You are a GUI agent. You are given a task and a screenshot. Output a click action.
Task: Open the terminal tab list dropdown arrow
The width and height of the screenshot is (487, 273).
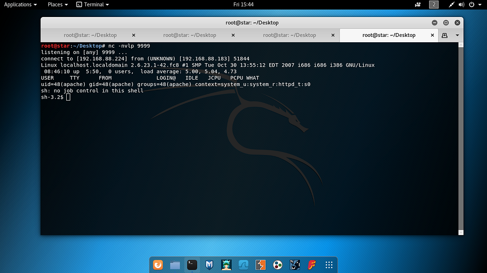pyautogui.click(x=457, y=35)
